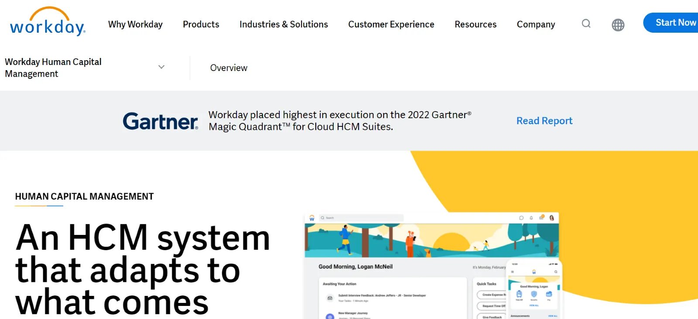
Task: Click the Quick Tasks heading in mockup
Action: coord(486,284)
